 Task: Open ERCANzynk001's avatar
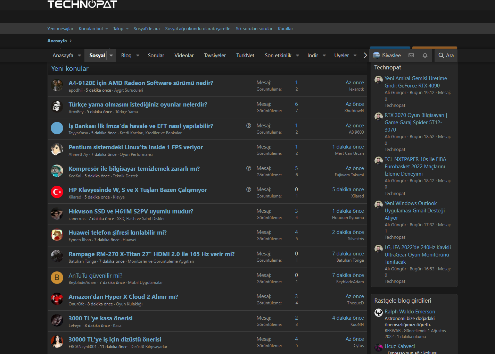tap(57, 342)
